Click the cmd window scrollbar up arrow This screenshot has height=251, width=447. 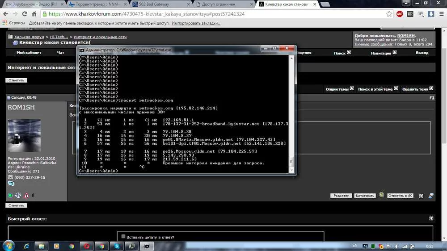[x=291, y=58]
